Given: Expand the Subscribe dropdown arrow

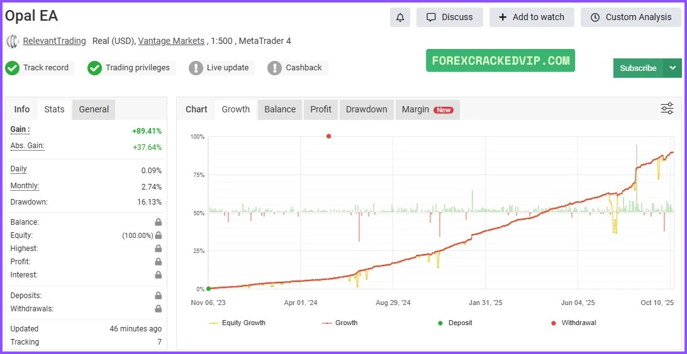Looking at the screenshot, I should click(x=673, y=68).
